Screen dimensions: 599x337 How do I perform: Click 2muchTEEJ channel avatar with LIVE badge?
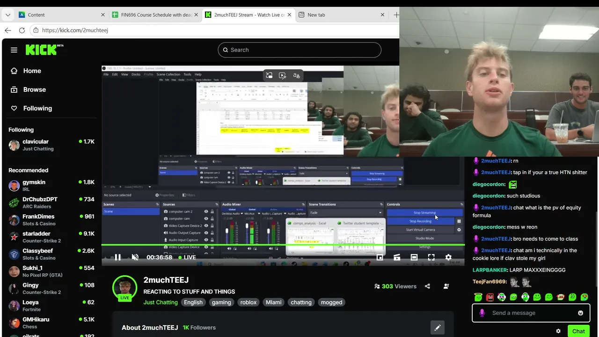(x=124, y=287)
